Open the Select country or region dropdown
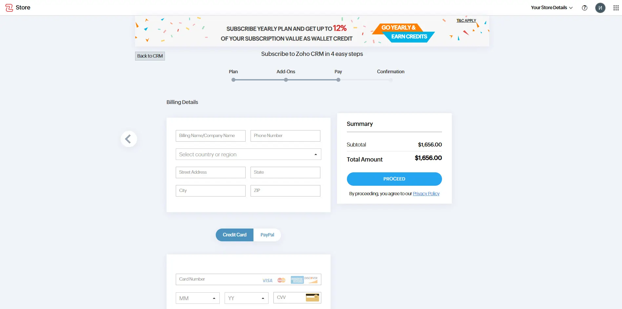 248,154
